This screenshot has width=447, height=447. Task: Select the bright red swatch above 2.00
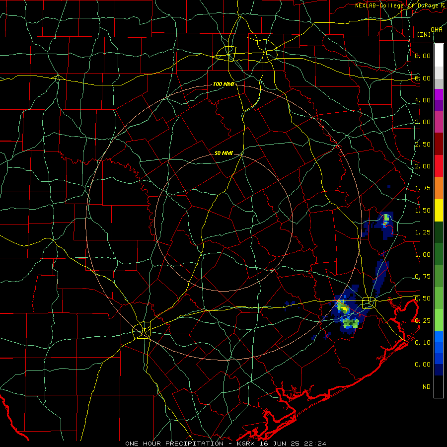[x=439, y=166]
